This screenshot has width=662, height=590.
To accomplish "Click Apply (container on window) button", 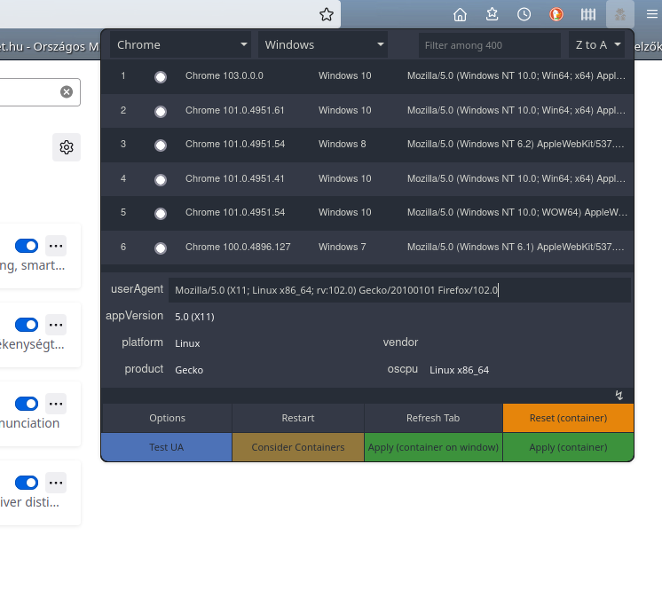I will 433,447.
